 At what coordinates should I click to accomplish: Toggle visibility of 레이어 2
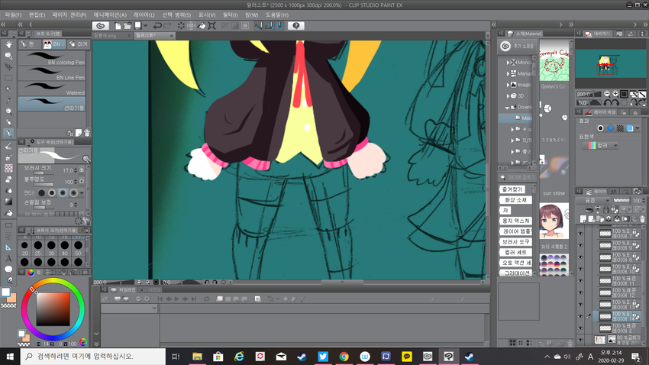click(581, 328)
